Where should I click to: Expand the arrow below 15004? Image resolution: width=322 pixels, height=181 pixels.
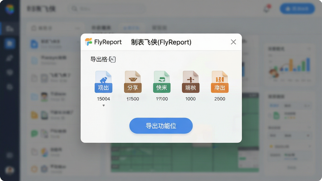click(x=103, y=106)
